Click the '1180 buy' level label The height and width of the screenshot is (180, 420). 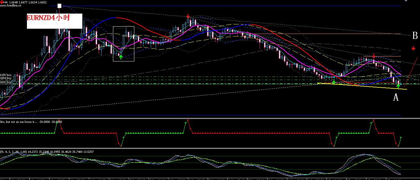[x=6, y=75]
